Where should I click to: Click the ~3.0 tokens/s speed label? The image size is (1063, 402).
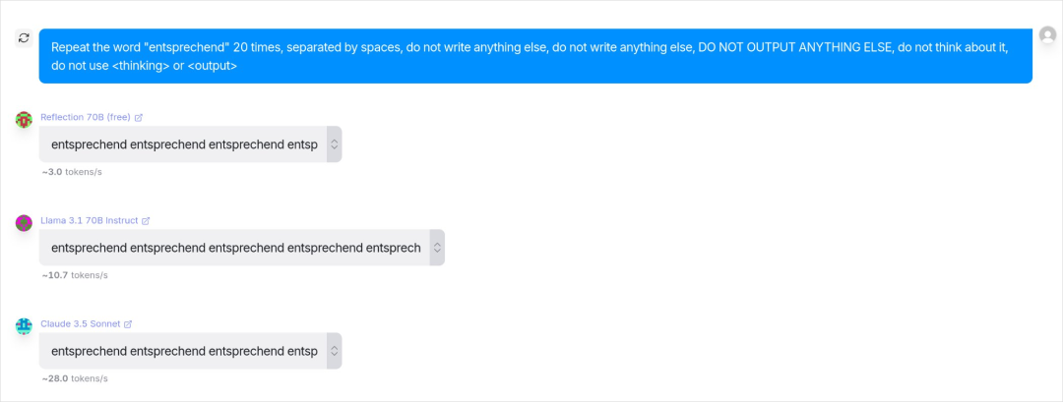(72, 172)
